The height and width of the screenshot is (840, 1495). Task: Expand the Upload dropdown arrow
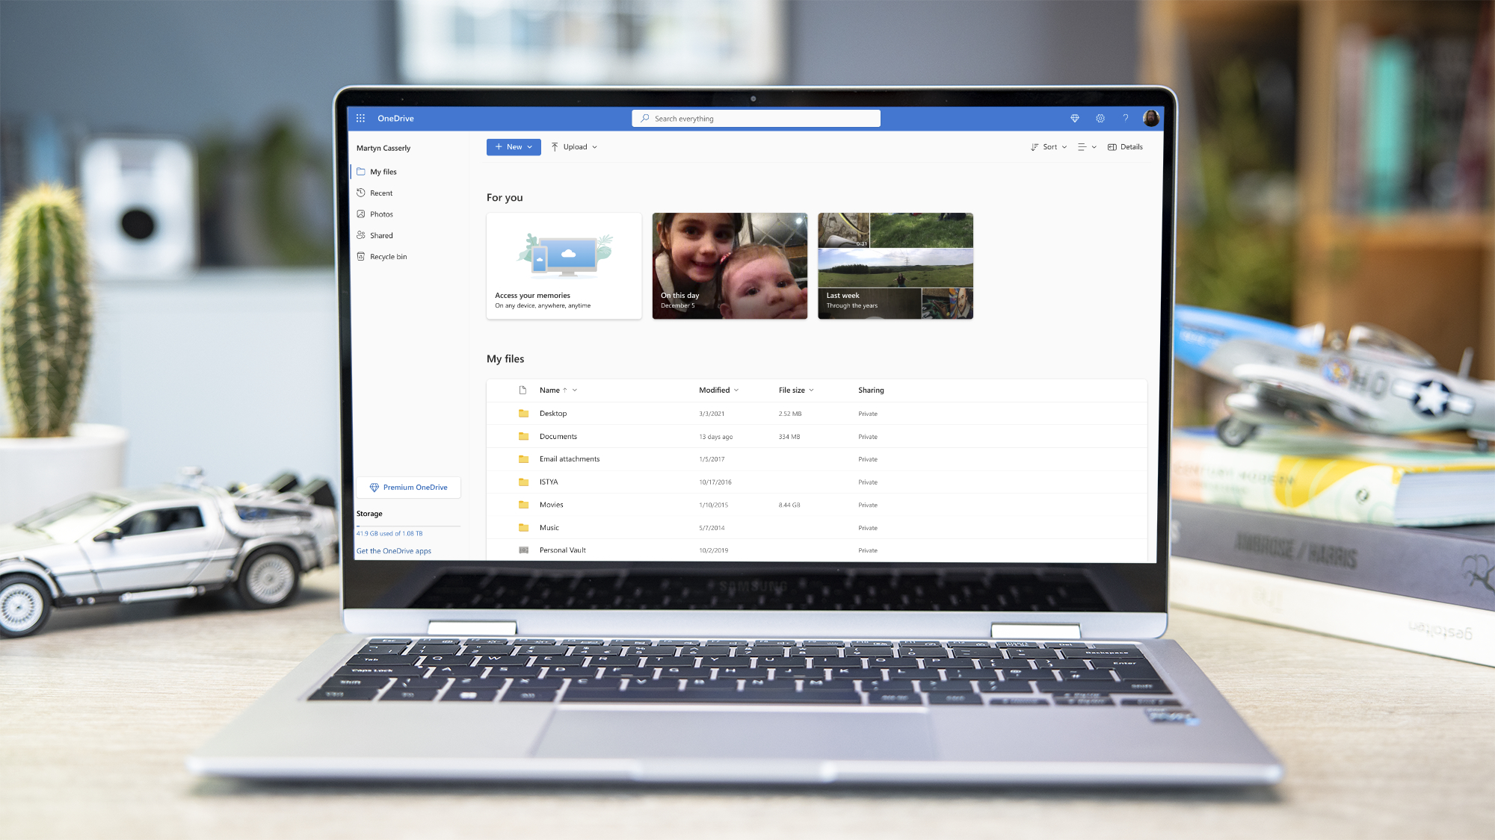[596, 146]
